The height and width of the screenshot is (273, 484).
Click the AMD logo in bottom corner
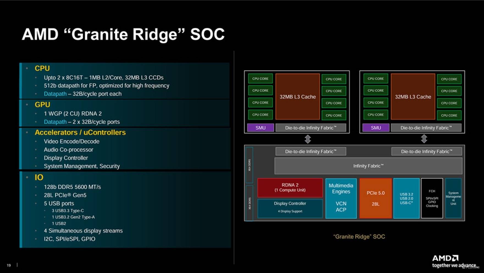click(x=445, y=258)
